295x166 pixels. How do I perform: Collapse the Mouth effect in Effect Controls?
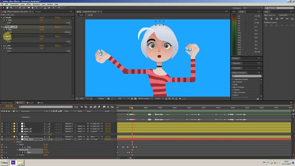click(2, 18)
